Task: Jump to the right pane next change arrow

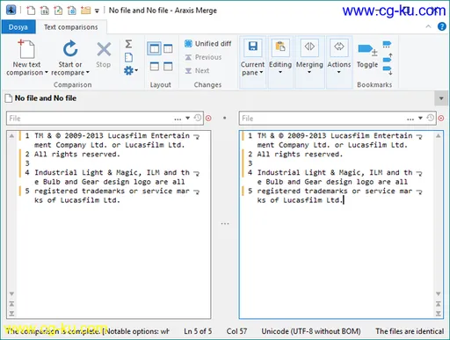Action: [439, 314]
